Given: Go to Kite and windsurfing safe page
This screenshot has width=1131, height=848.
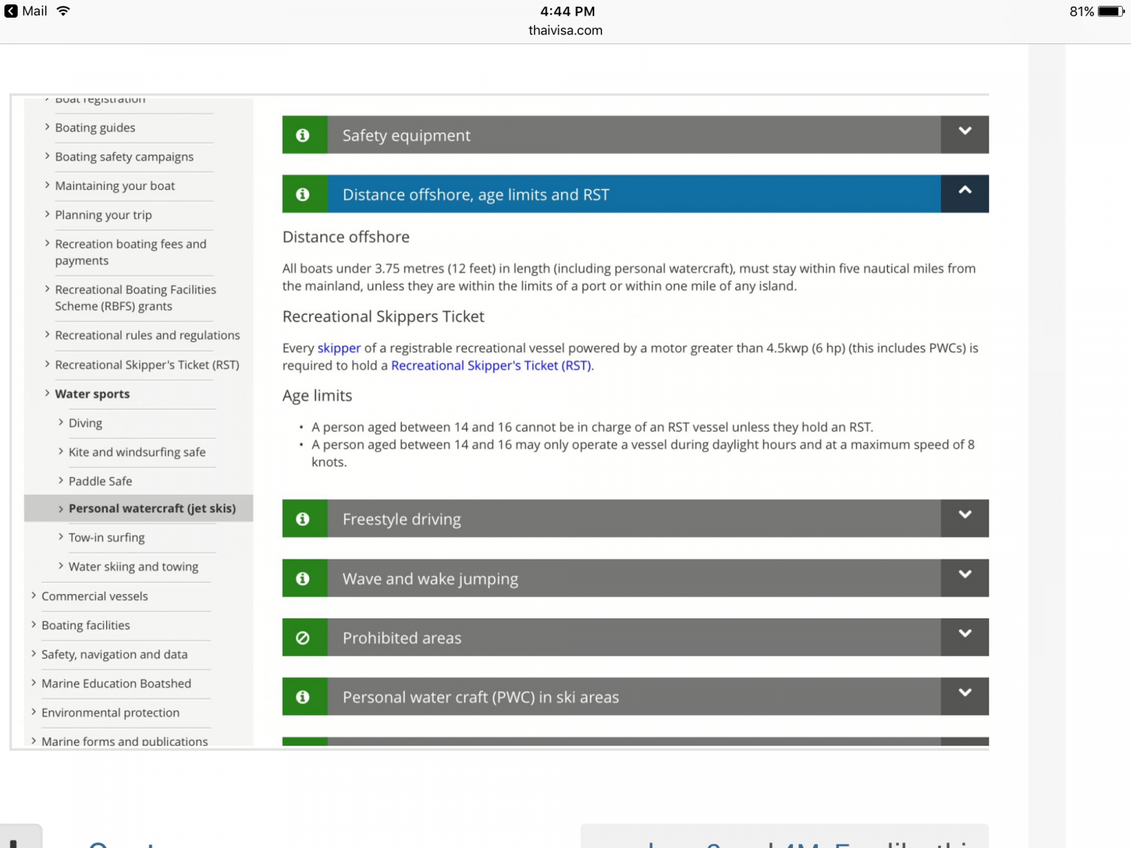Looking at the screenshot, I should point(137,452).
